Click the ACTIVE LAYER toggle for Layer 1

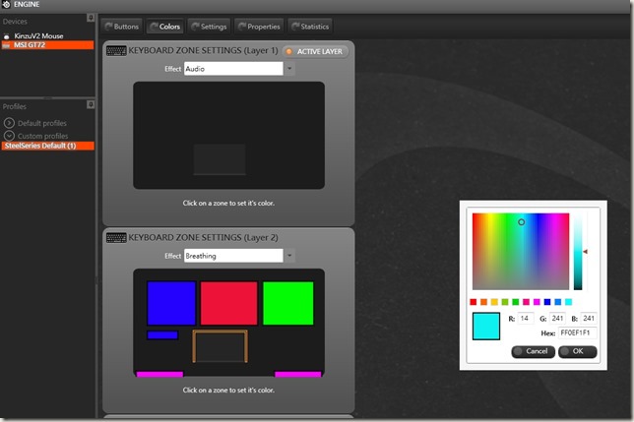pos(315,52)
